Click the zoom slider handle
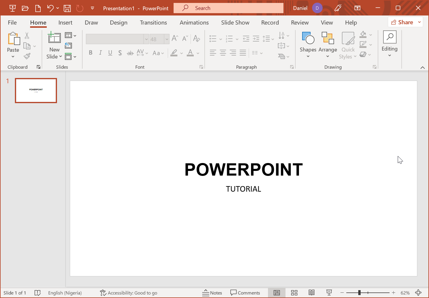Screen dimensions: 429x298 tap(359, 293)
